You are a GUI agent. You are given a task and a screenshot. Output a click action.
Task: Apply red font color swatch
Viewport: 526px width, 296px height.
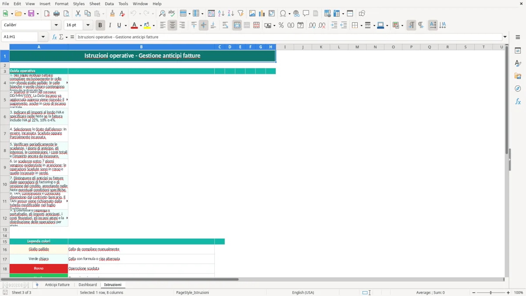point(135,25)
